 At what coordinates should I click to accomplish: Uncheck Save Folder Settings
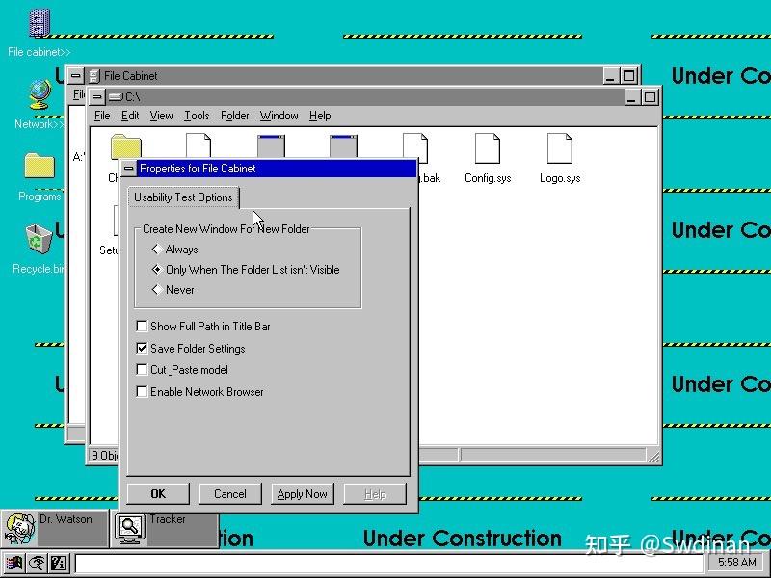click(x=142, y=348)
